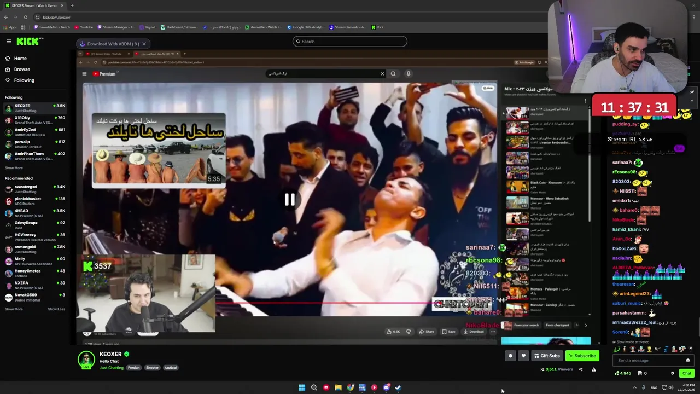This screenshot has height=394, width=700.
Task: Click the Kick search box
Action: click(350, 42)
